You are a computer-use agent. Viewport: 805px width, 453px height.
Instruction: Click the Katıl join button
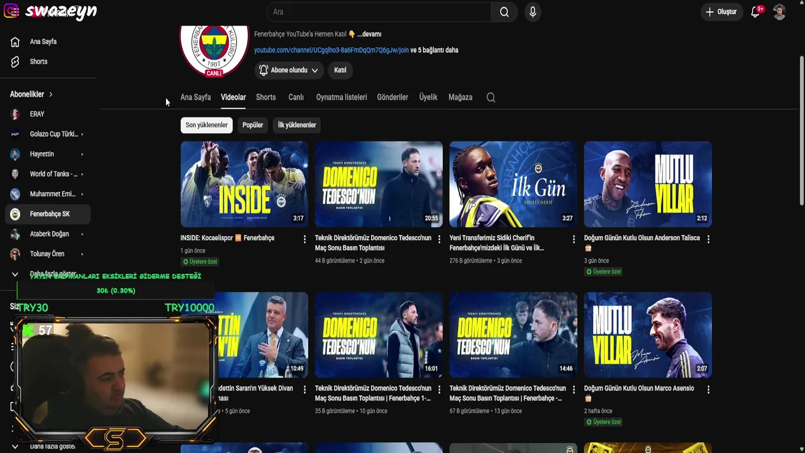(340, 70)
